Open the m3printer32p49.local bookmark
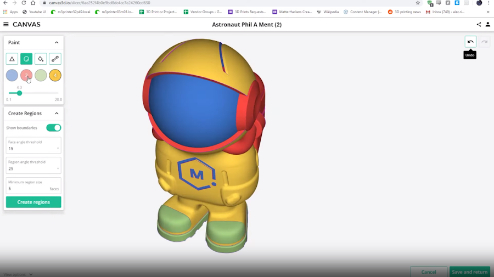 71,12
